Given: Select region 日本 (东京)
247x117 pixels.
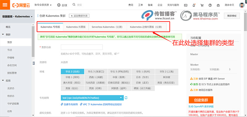Looking at the screenshot, I should pyautogui.click(x=143, y=77).
